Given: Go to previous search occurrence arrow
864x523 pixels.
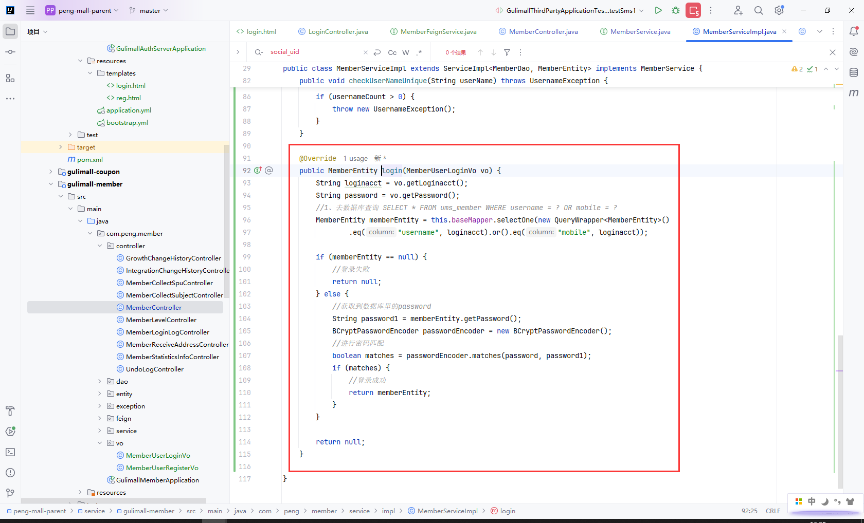Looking at the screenshot, I should [x=480, y=52].
